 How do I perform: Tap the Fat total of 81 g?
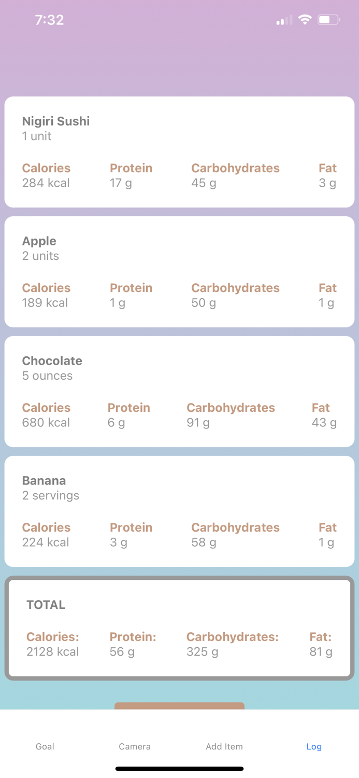point(321,651)
